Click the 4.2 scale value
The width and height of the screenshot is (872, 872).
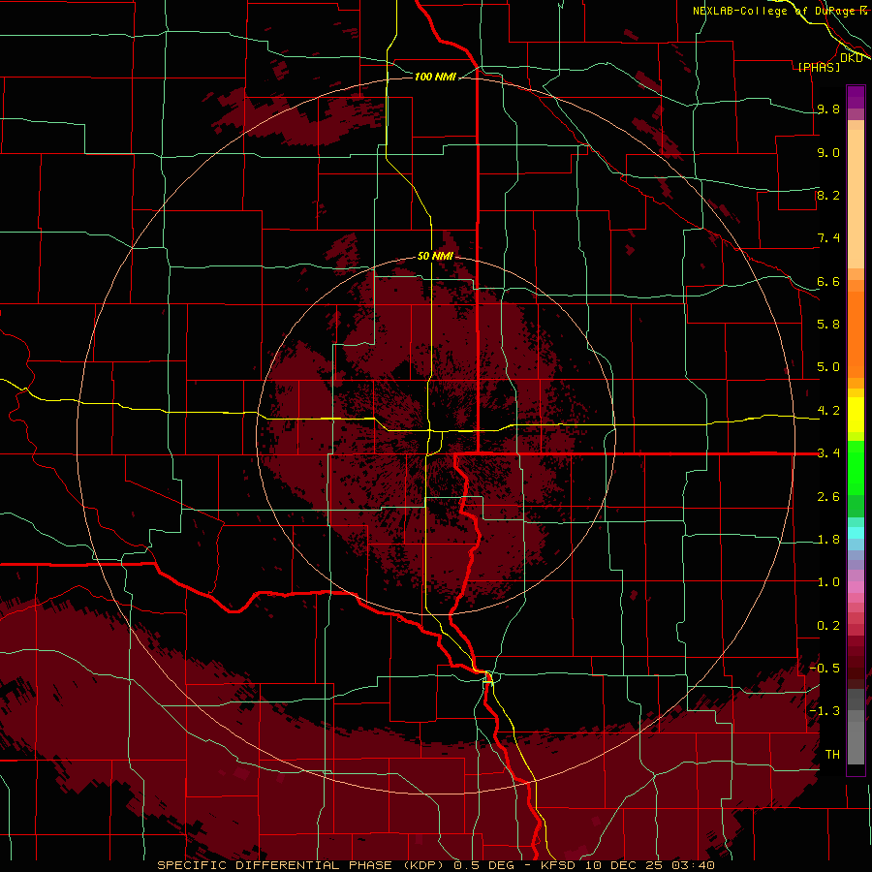pyautogui.click(x=828, y=411)
